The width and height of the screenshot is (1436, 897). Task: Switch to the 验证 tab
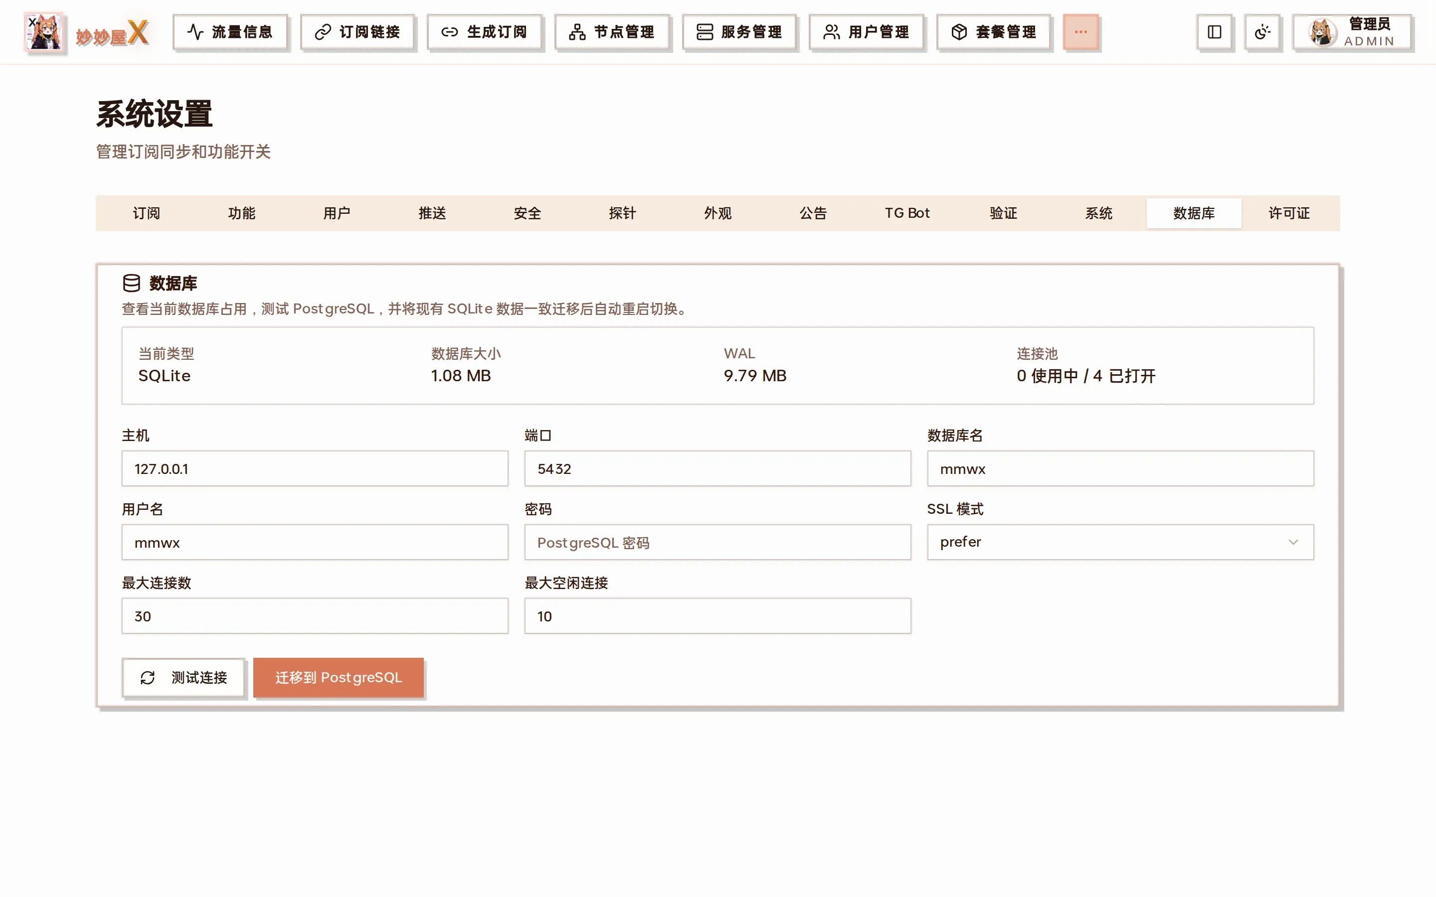tap(1003, 213)
